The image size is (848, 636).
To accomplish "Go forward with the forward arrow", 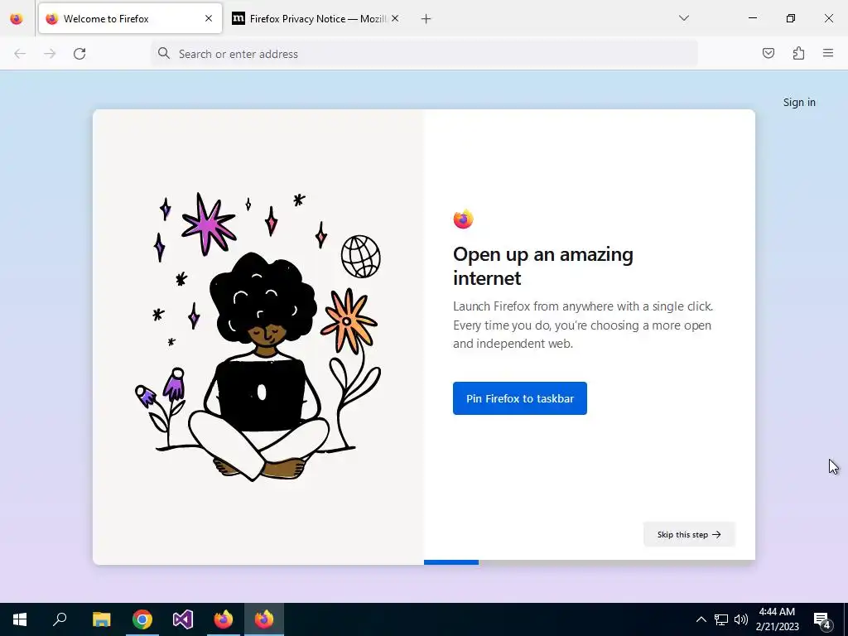I will click(50, 54).
